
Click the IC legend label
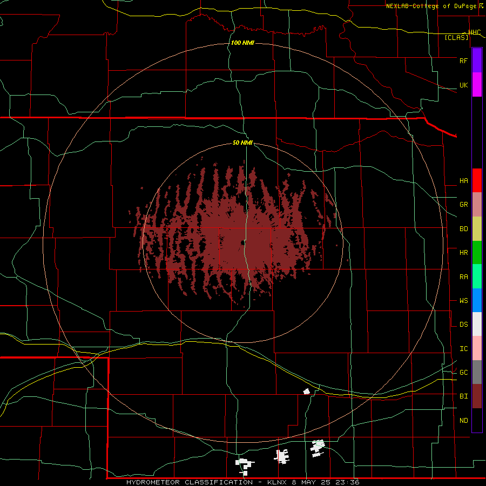click(x=463, y=349)
